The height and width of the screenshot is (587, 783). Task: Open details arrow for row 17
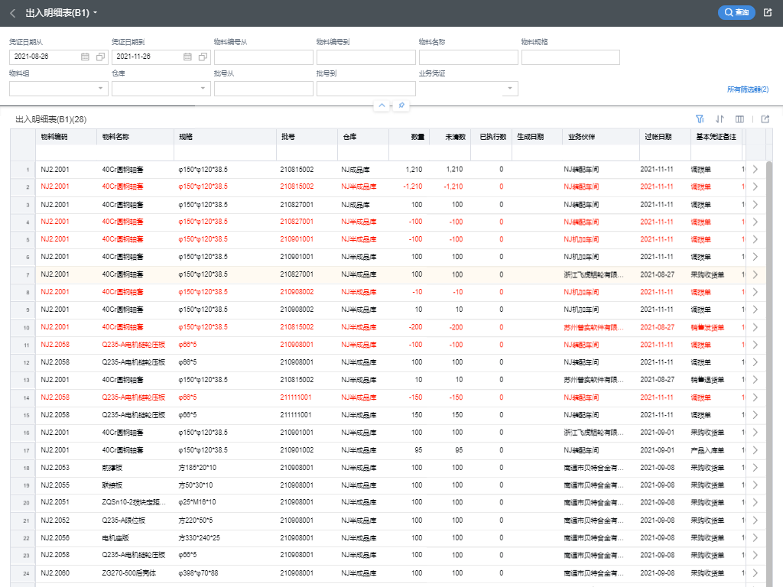click(x=755, y=450)
